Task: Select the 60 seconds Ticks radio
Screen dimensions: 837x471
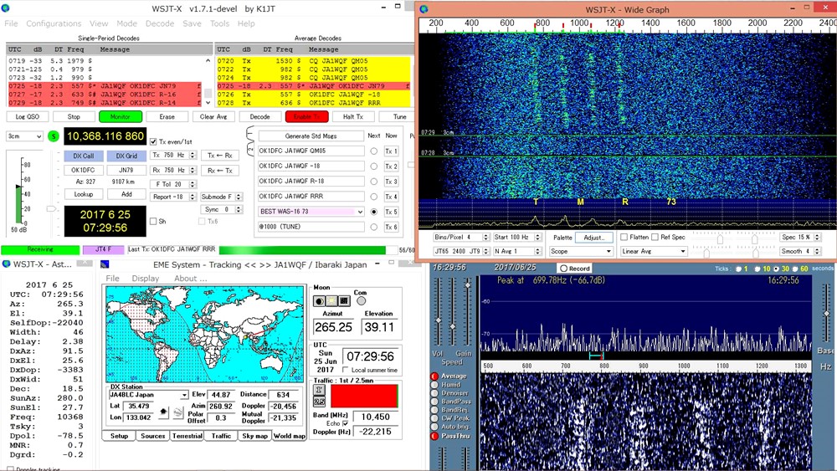Action: [794, 269]
